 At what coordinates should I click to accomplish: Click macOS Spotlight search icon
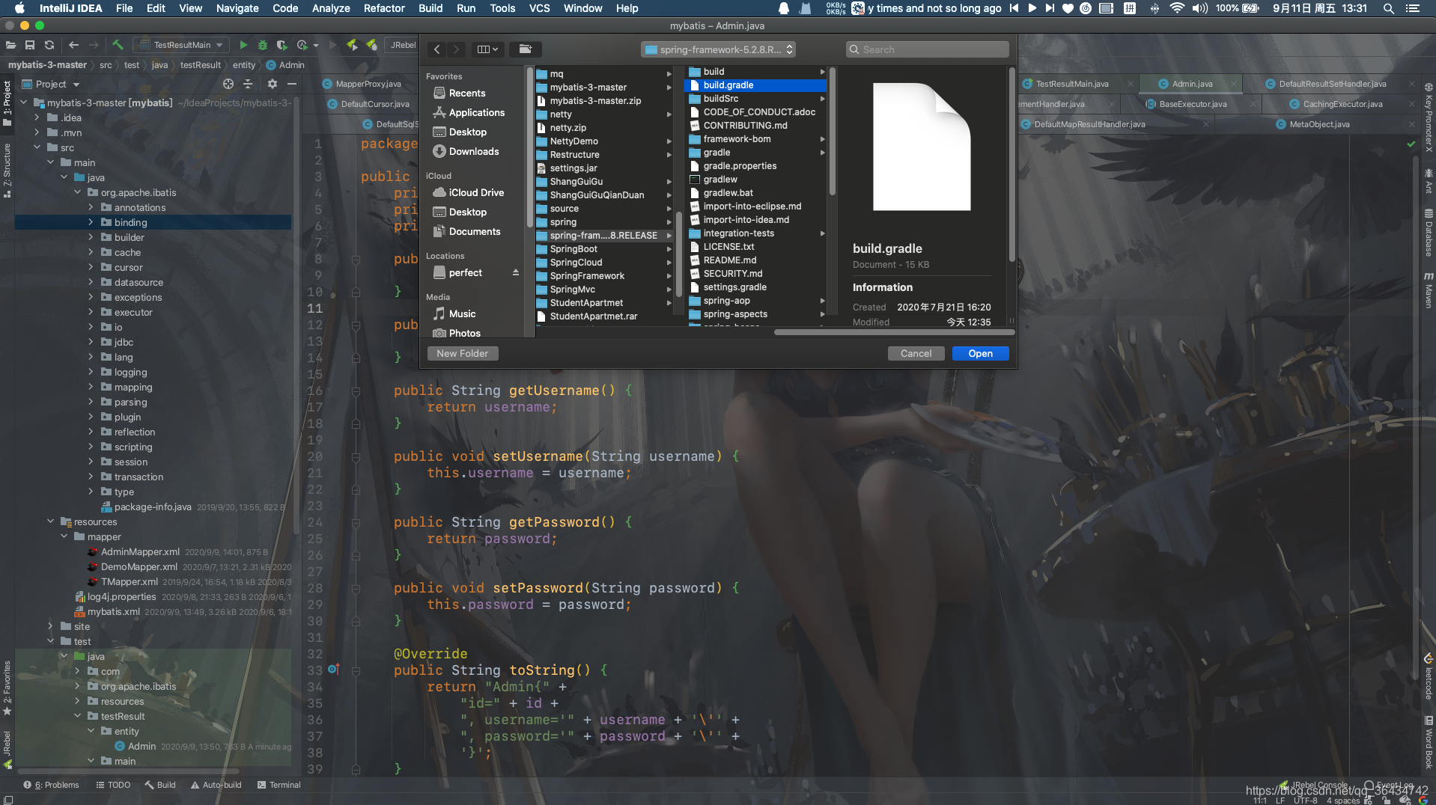[1388, 8]
